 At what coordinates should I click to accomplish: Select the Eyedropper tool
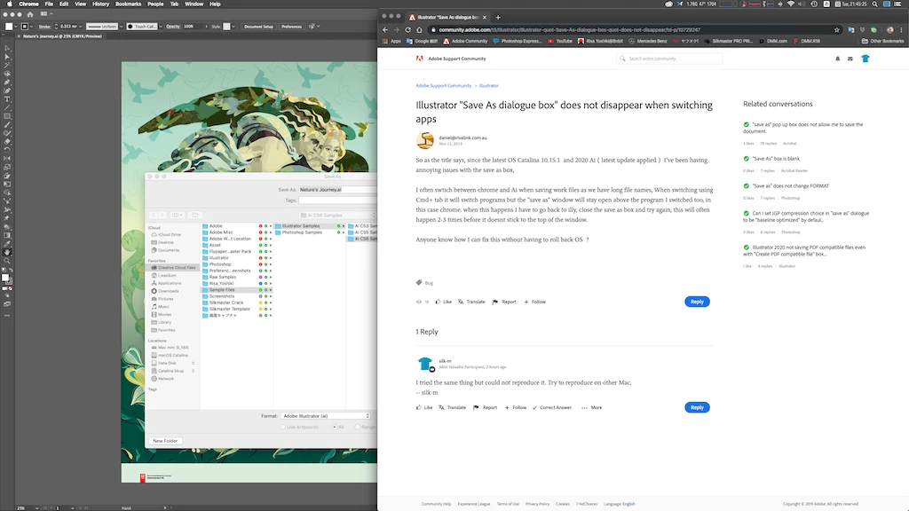(x=7, y=244)
